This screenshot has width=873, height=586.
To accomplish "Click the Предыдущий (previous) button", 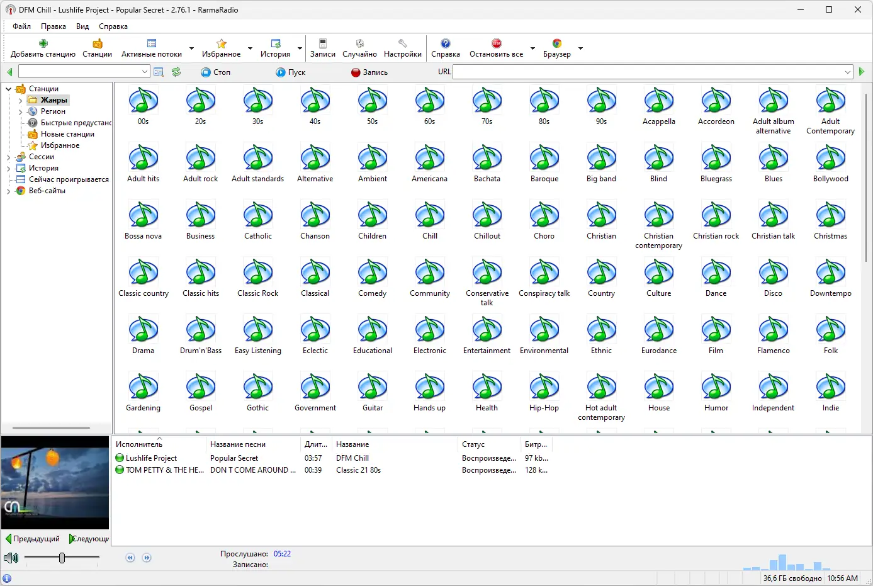I will [x=33, y=539].
